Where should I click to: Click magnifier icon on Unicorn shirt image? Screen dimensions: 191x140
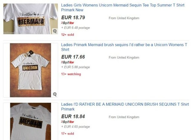point(55,94)
